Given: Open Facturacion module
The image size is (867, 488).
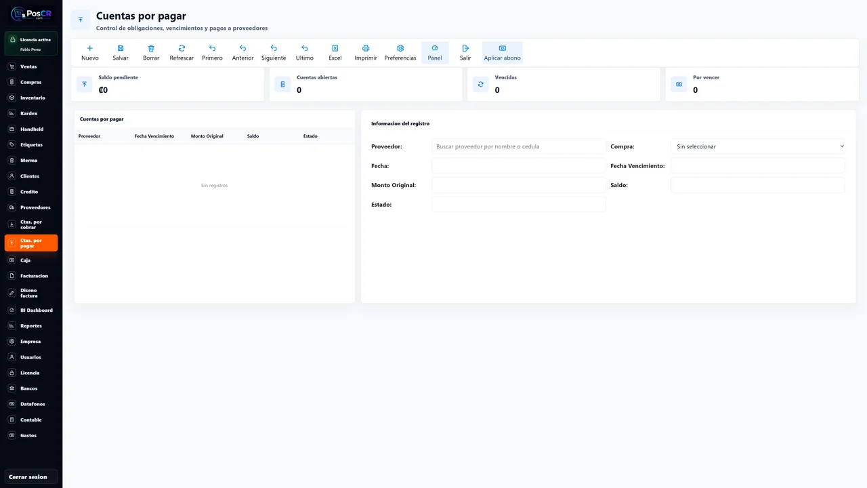Looking at the screenshot, I should click(31, 275).
